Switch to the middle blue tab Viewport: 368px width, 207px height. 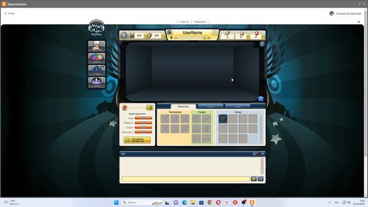pos(210,106)
